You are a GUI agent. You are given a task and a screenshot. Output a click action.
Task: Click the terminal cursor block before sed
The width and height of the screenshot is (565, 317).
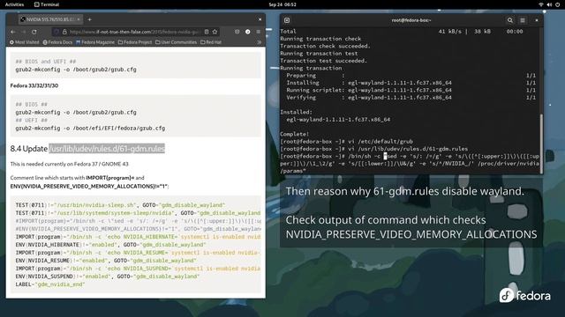pyautogui.click(x=385, y=157)
